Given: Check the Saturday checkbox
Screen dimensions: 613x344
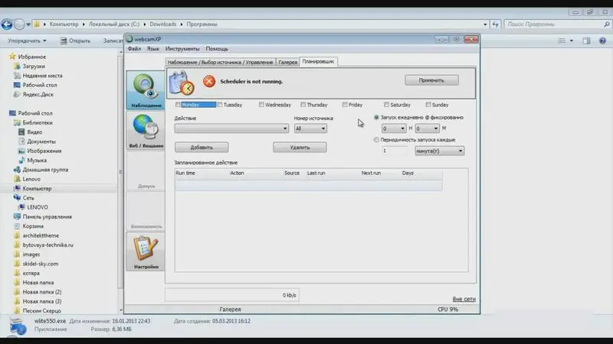Looking at the screenshot, I should pyautogui.click(x=386, y=105).
